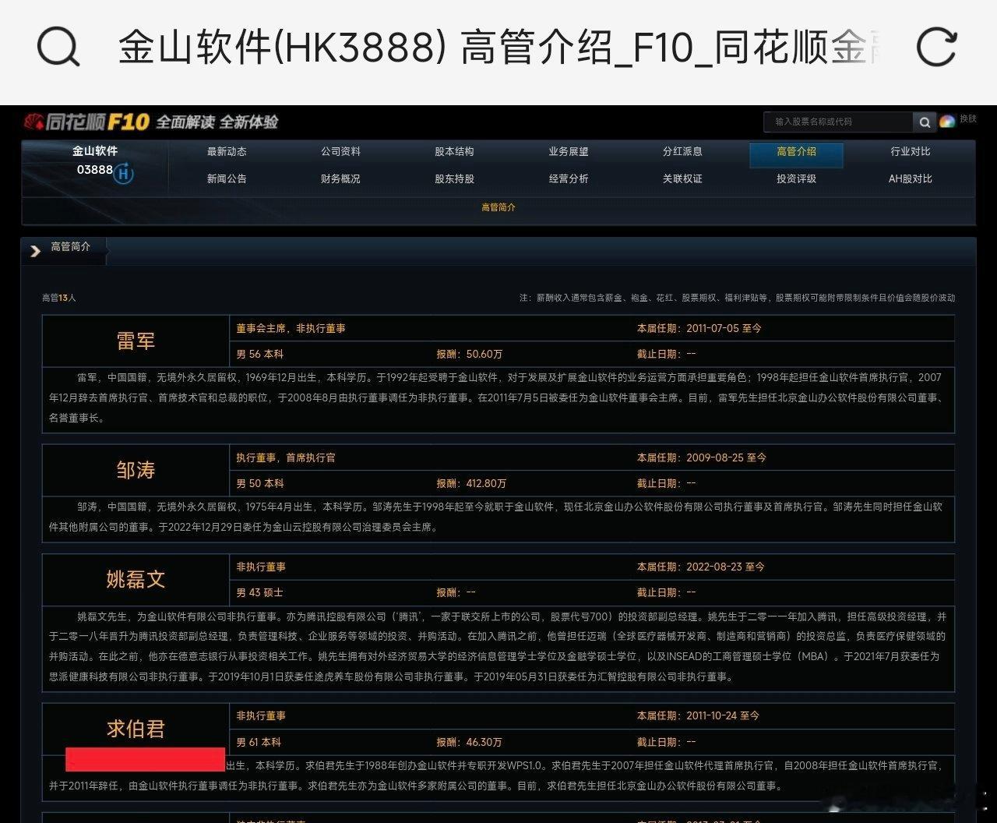
Task: Click 姚磊文's 非执行董事 title
Action: [x=261, y=567]
